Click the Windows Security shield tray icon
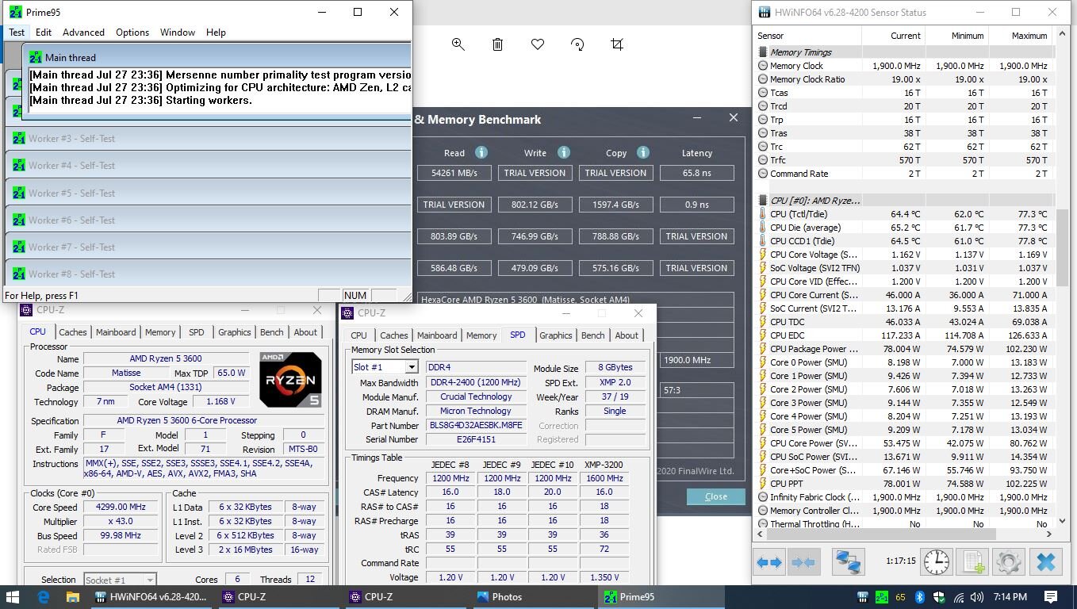 (939, 597)
